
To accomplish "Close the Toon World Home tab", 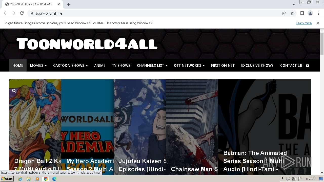I will point(59,4).
